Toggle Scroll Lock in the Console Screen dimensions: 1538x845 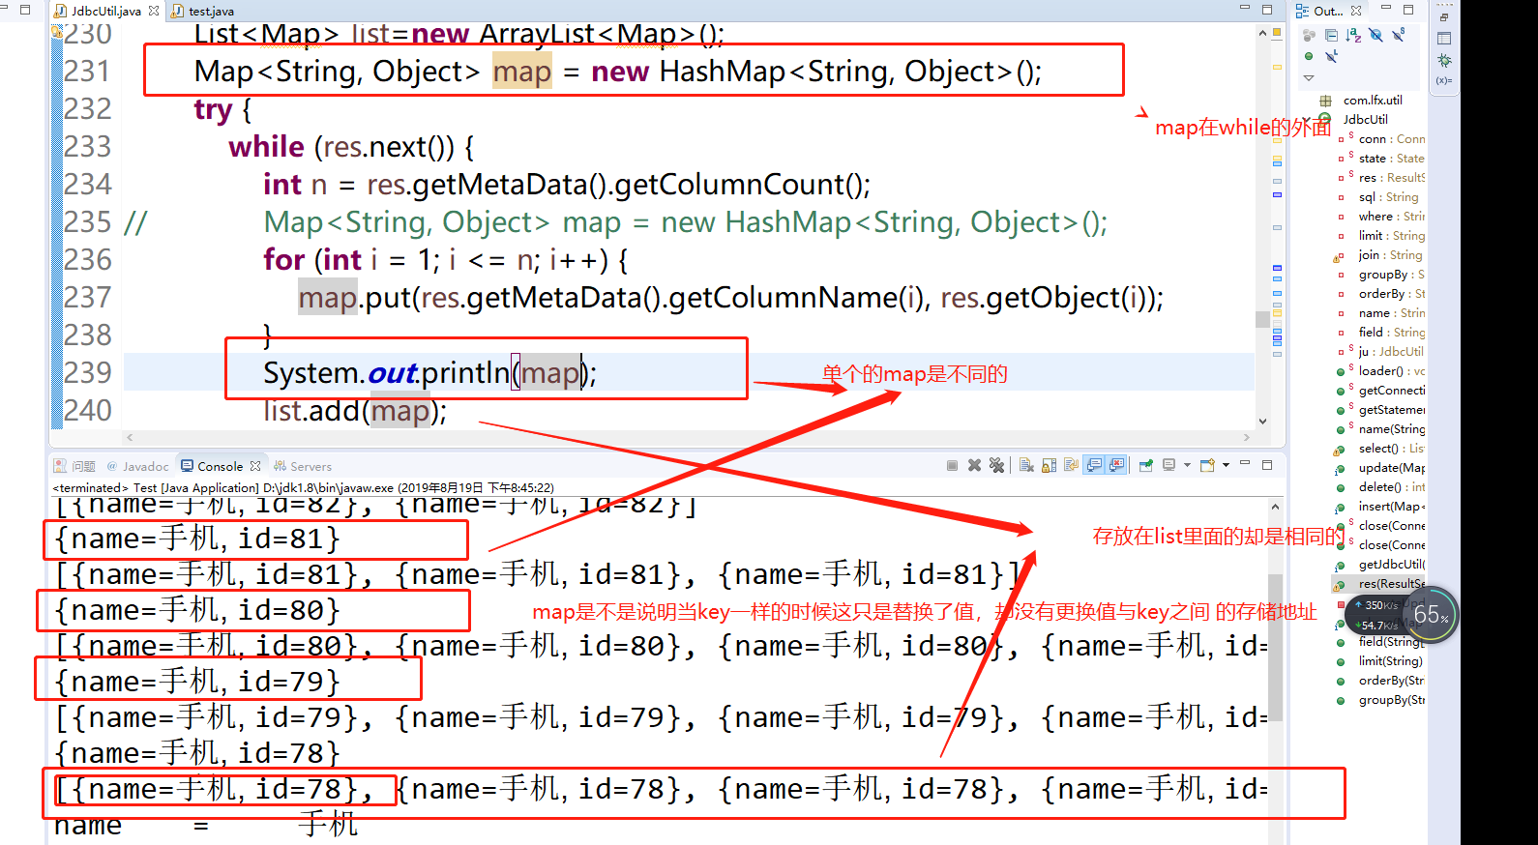(1049, 465)
